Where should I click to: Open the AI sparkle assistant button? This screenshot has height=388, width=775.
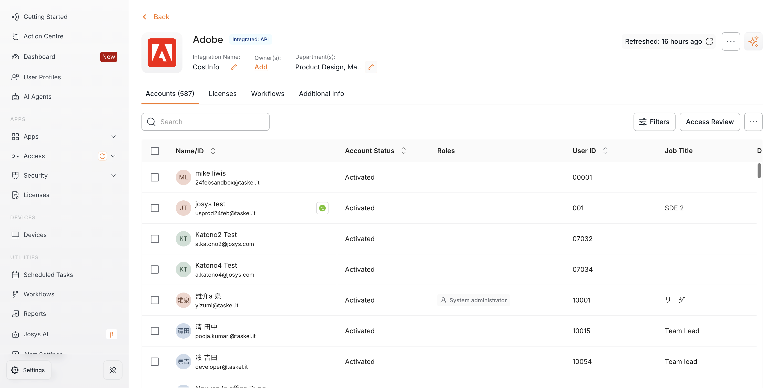tap(753, 41)
